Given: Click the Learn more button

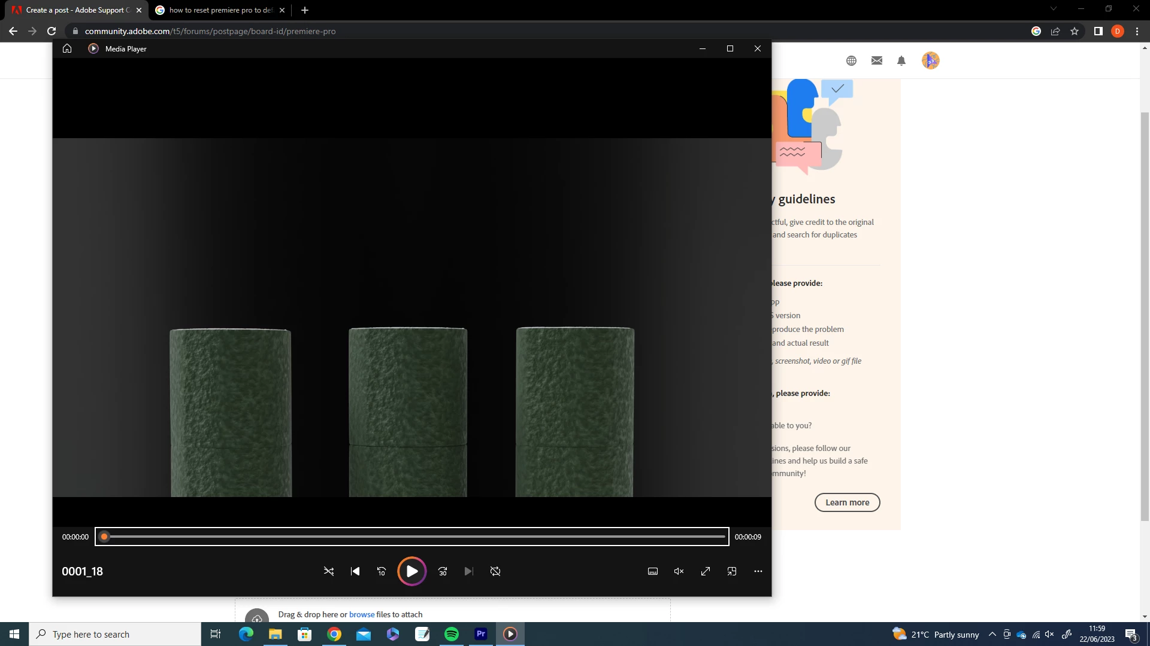Looking at the screenshot, I should tap(847, 502).
